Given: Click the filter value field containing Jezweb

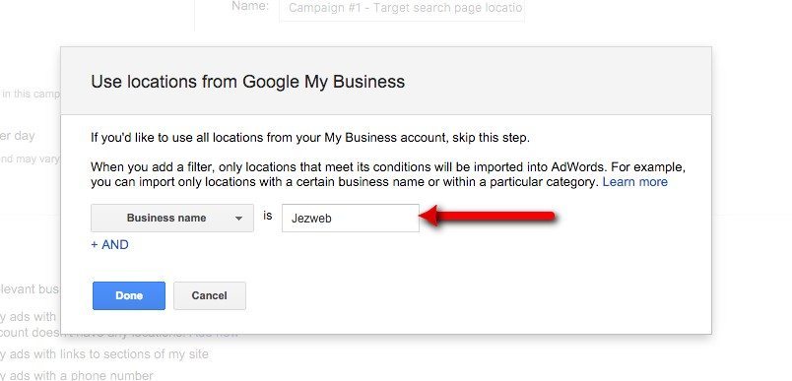Looking at the screenshot, I should point(351,218).
